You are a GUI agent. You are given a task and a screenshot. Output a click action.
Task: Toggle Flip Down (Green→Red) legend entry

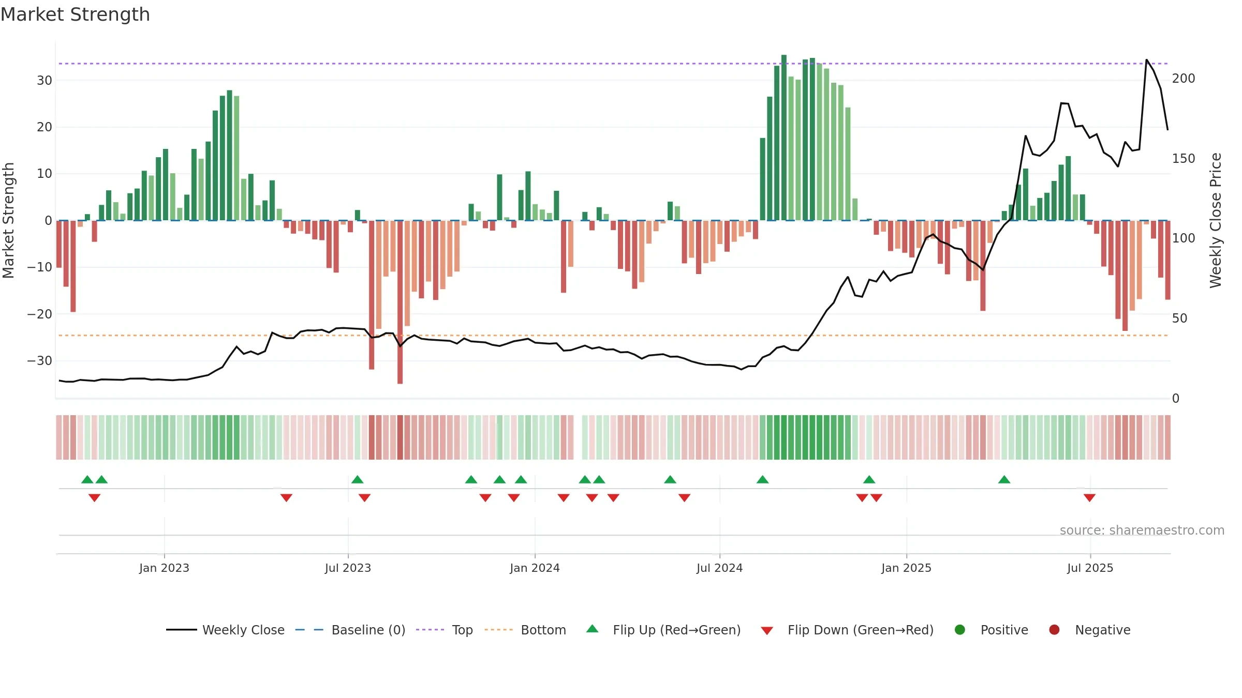[847, 630]
